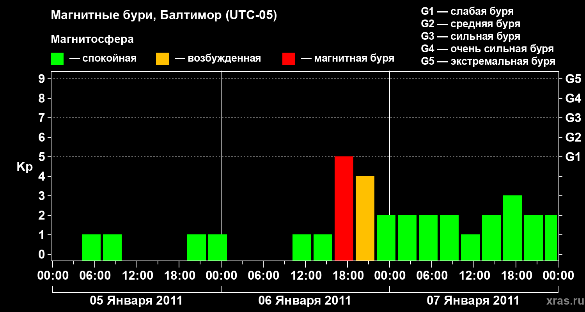Click the 'Магнитосфера' heading

click(92, 39)
